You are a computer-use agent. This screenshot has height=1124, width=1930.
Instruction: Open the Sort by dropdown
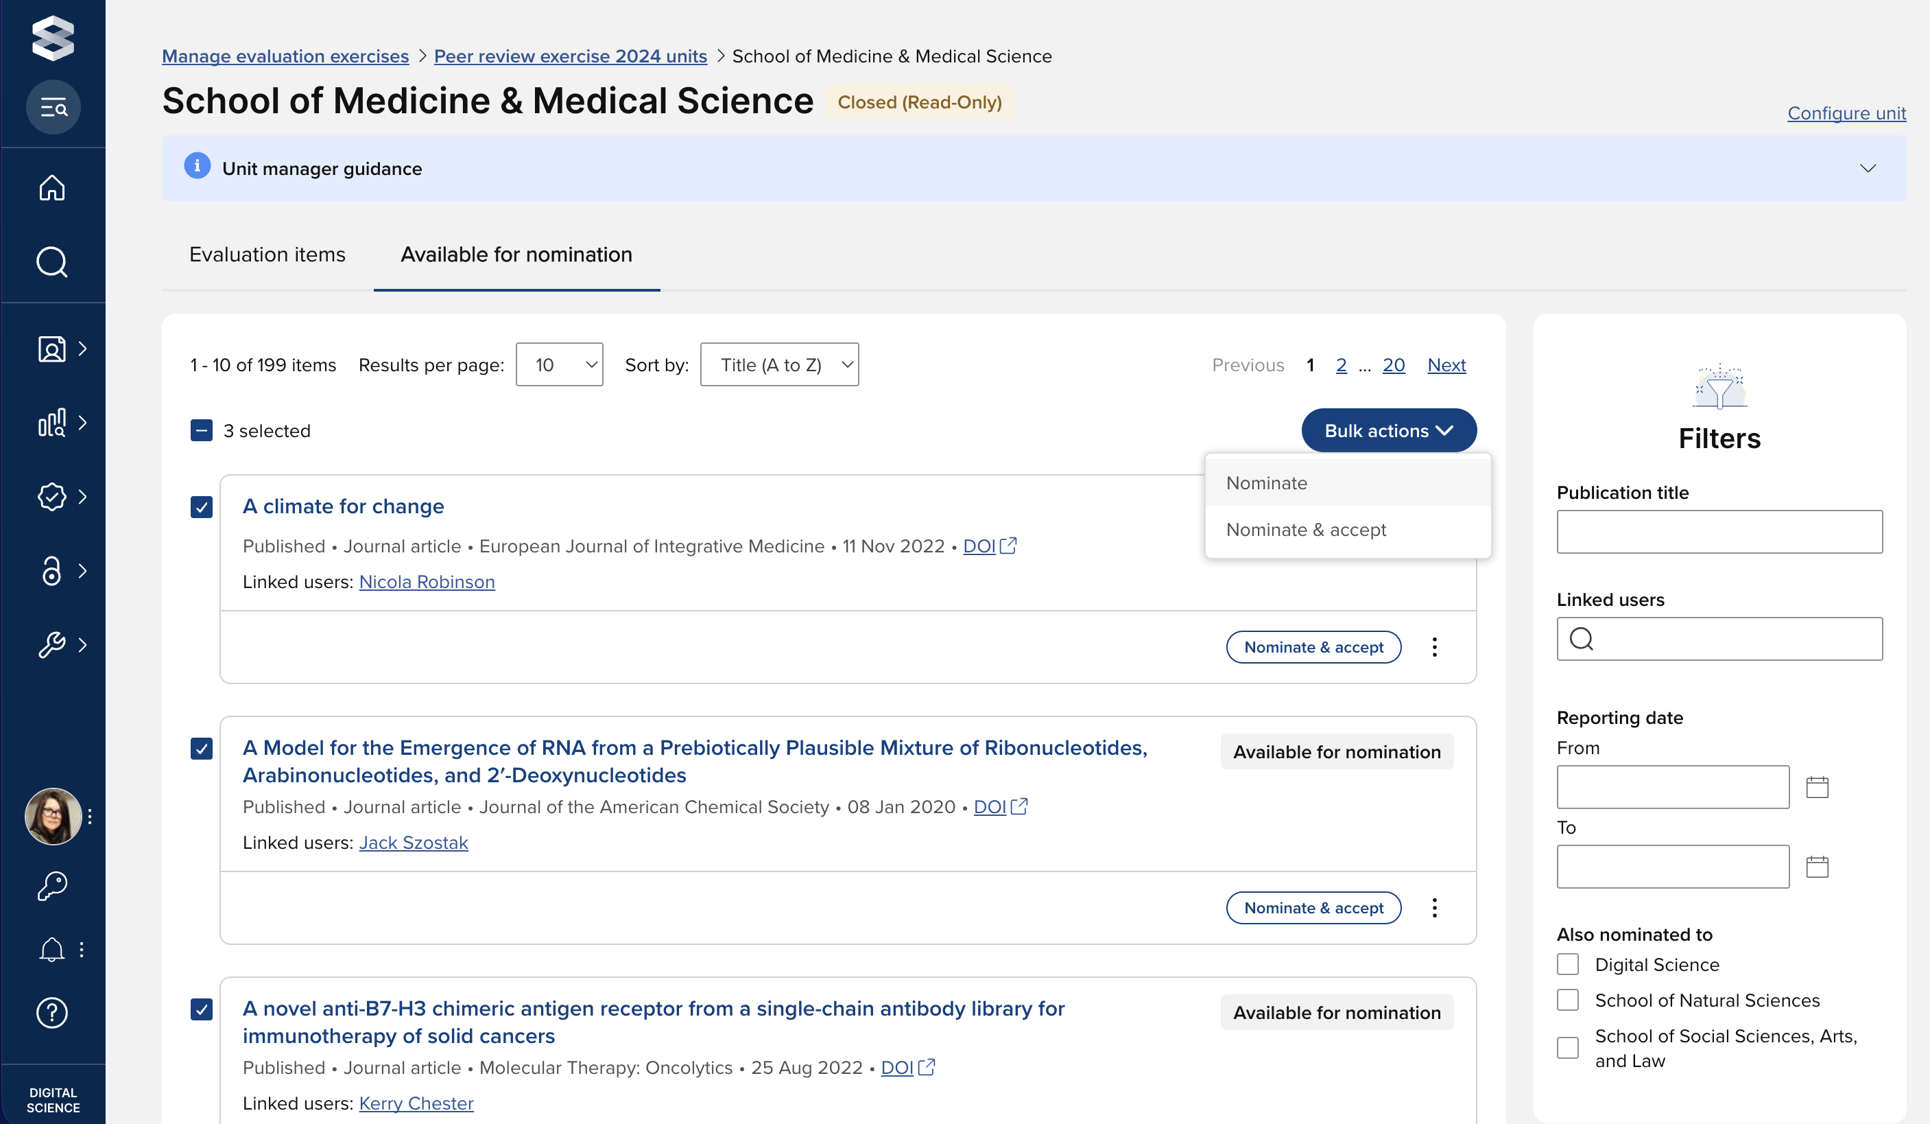click(x=779, y=364)
